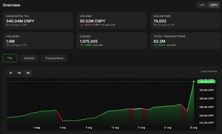Click the 13 Aug axis label
Viewport: 222px width, 134px height.
(x=115, y=127)
